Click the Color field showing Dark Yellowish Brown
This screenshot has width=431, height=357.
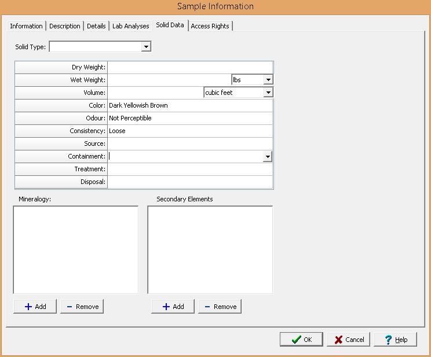189,105
